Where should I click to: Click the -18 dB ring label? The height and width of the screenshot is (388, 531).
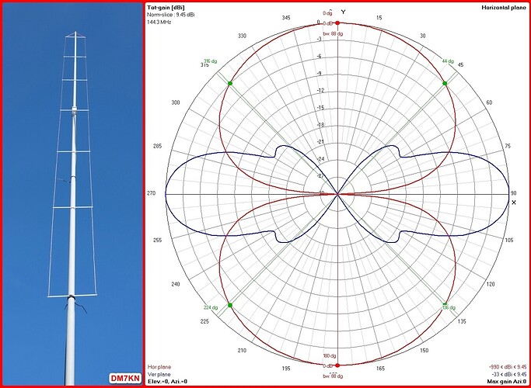pyautogui.click(x=320, y=125)
